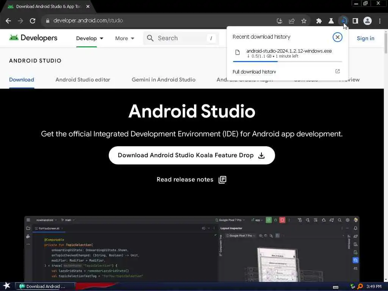Expand the Develop dropdown menu
Screen dimensions: 388x291
89,38
